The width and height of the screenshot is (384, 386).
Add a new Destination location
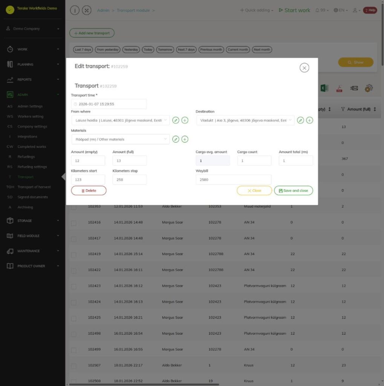pos(309,120)
